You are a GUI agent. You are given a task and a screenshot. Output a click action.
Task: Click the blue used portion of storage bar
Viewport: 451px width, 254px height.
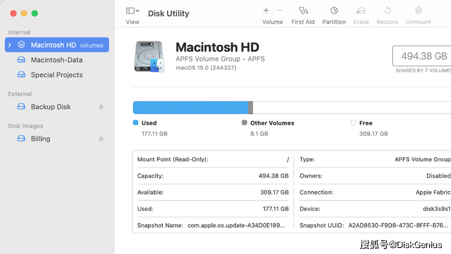[191, 108]
